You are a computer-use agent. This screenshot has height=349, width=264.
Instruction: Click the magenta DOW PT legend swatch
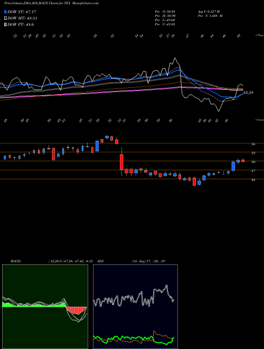(5, 24)
